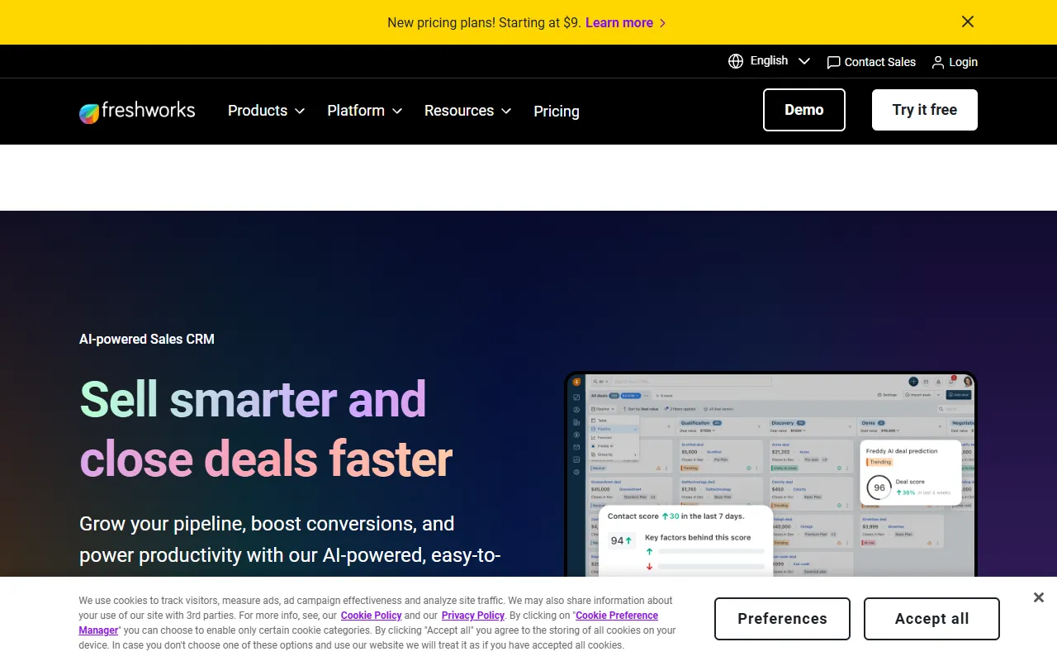1057x661 pixels.
Task: Click the Demo button
Action: pyautogui.click(x=803, y=110)
